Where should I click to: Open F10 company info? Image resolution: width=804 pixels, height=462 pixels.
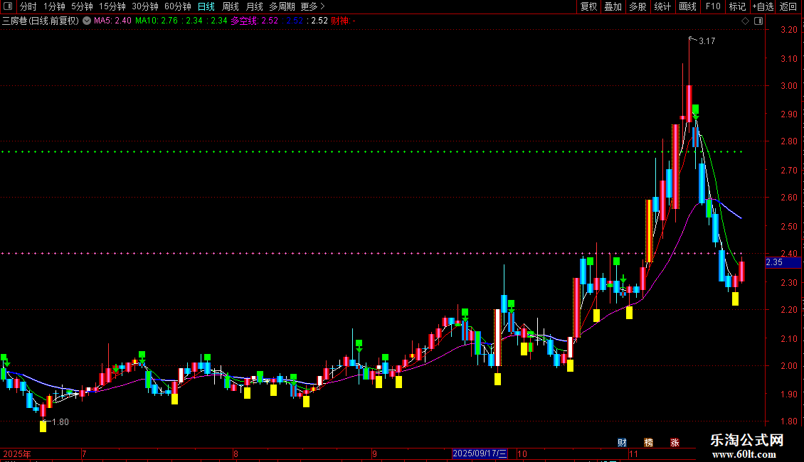click(713, 6)
